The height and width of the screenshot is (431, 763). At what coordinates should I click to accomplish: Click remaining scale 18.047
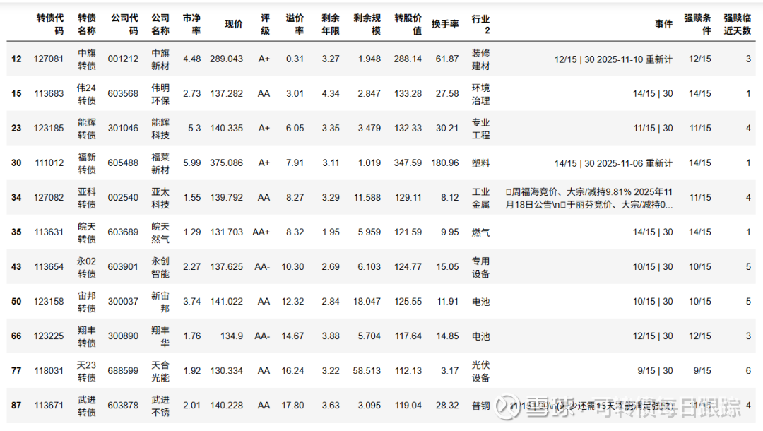(x=367, y=302)
